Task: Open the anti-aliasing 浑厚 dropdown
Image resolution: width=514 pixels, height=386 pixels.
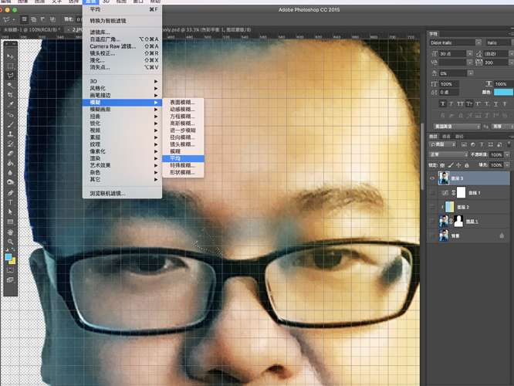Action: (502, 127)
